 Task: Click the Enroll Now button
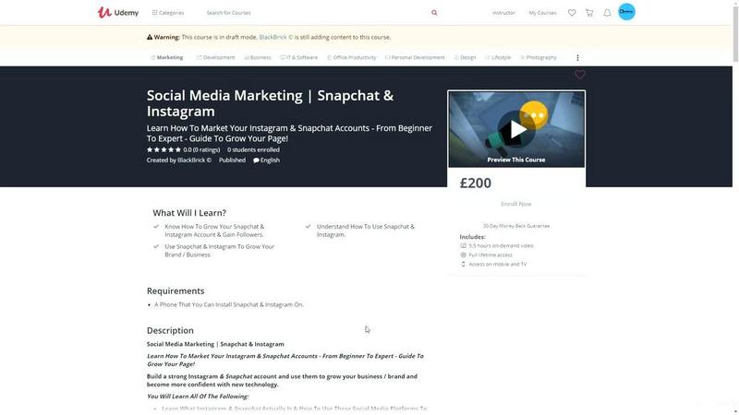click(516, 204)
